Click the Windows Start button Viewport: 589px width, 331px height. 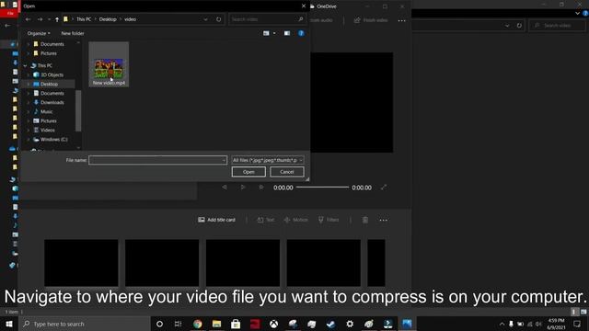(x=9, y=324)
